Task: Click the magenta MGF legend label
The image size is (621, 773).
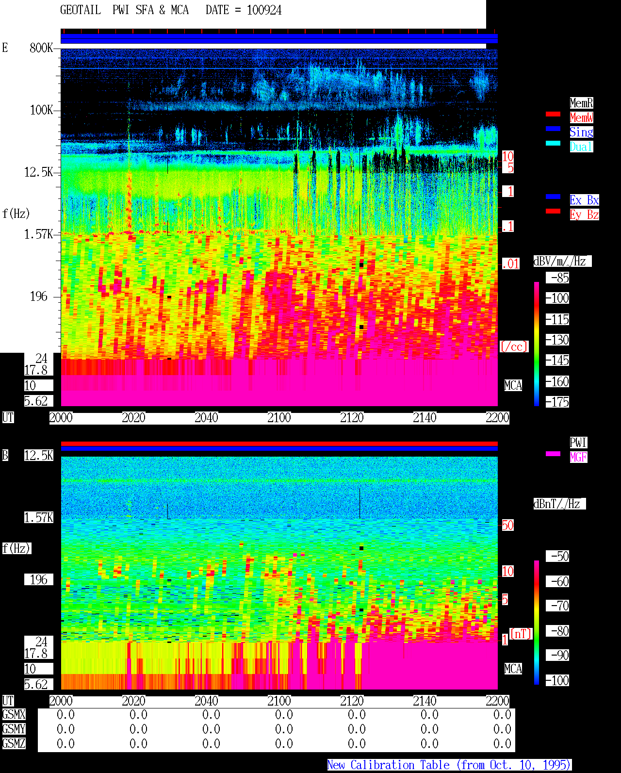Action: click(578, 457)
